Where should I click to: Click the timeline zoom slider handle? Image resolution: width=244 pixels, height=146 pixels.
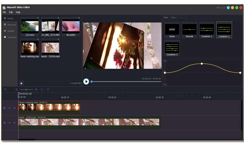coord(26,89)
